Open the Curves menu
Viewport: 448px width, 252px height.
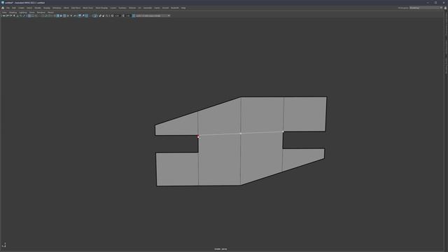tap(113, 8)
